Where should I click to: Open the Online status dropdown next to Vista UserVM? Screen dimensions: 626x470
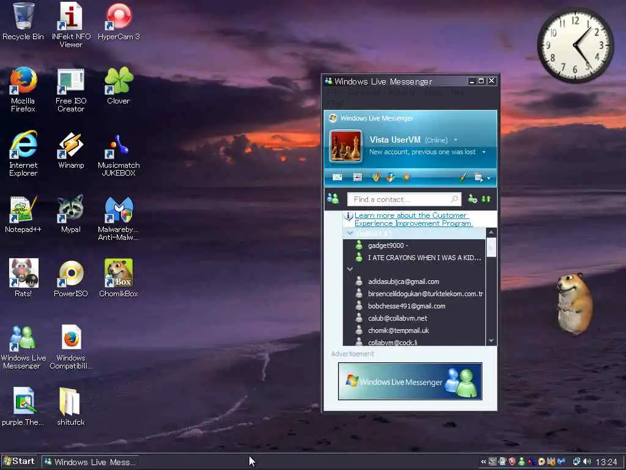click(455, 140)
